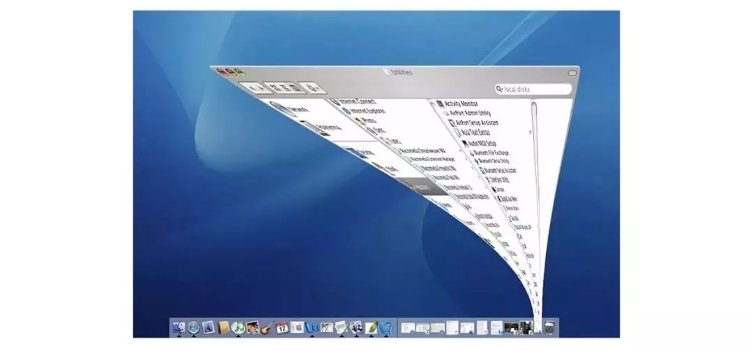The width and height of the screenshot is (753, 351).
Task: Open Mail stamp icon in Dock
Action: click(x=208, y=327)
